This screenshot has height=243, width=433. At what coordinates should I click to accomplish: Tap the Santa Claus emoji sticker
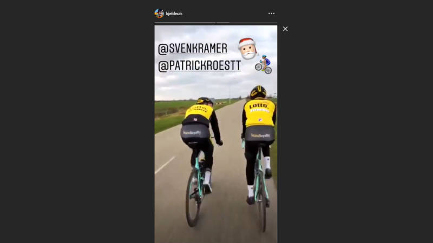247,49
